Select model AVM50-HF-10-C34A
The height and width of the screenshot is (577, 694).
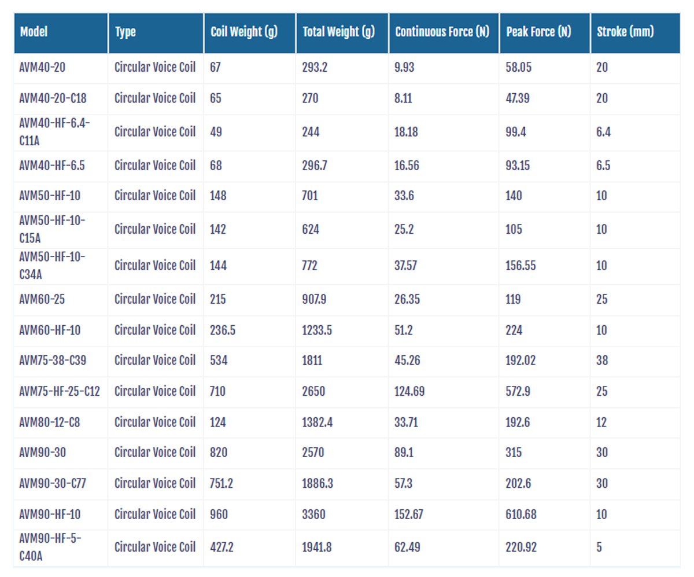coord(52,266)
